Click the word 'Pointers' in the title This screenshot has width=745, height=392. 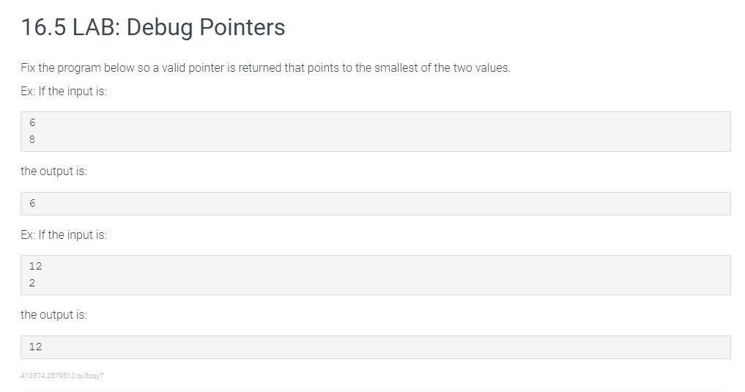242,27
